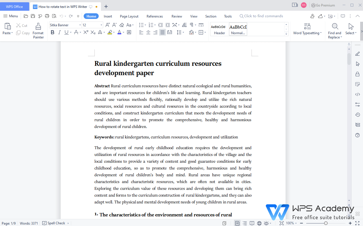The width and height of the screenshot is (363, 226).
Task: Switch to the Insert ribbon tab
Action: click(108, 16)
